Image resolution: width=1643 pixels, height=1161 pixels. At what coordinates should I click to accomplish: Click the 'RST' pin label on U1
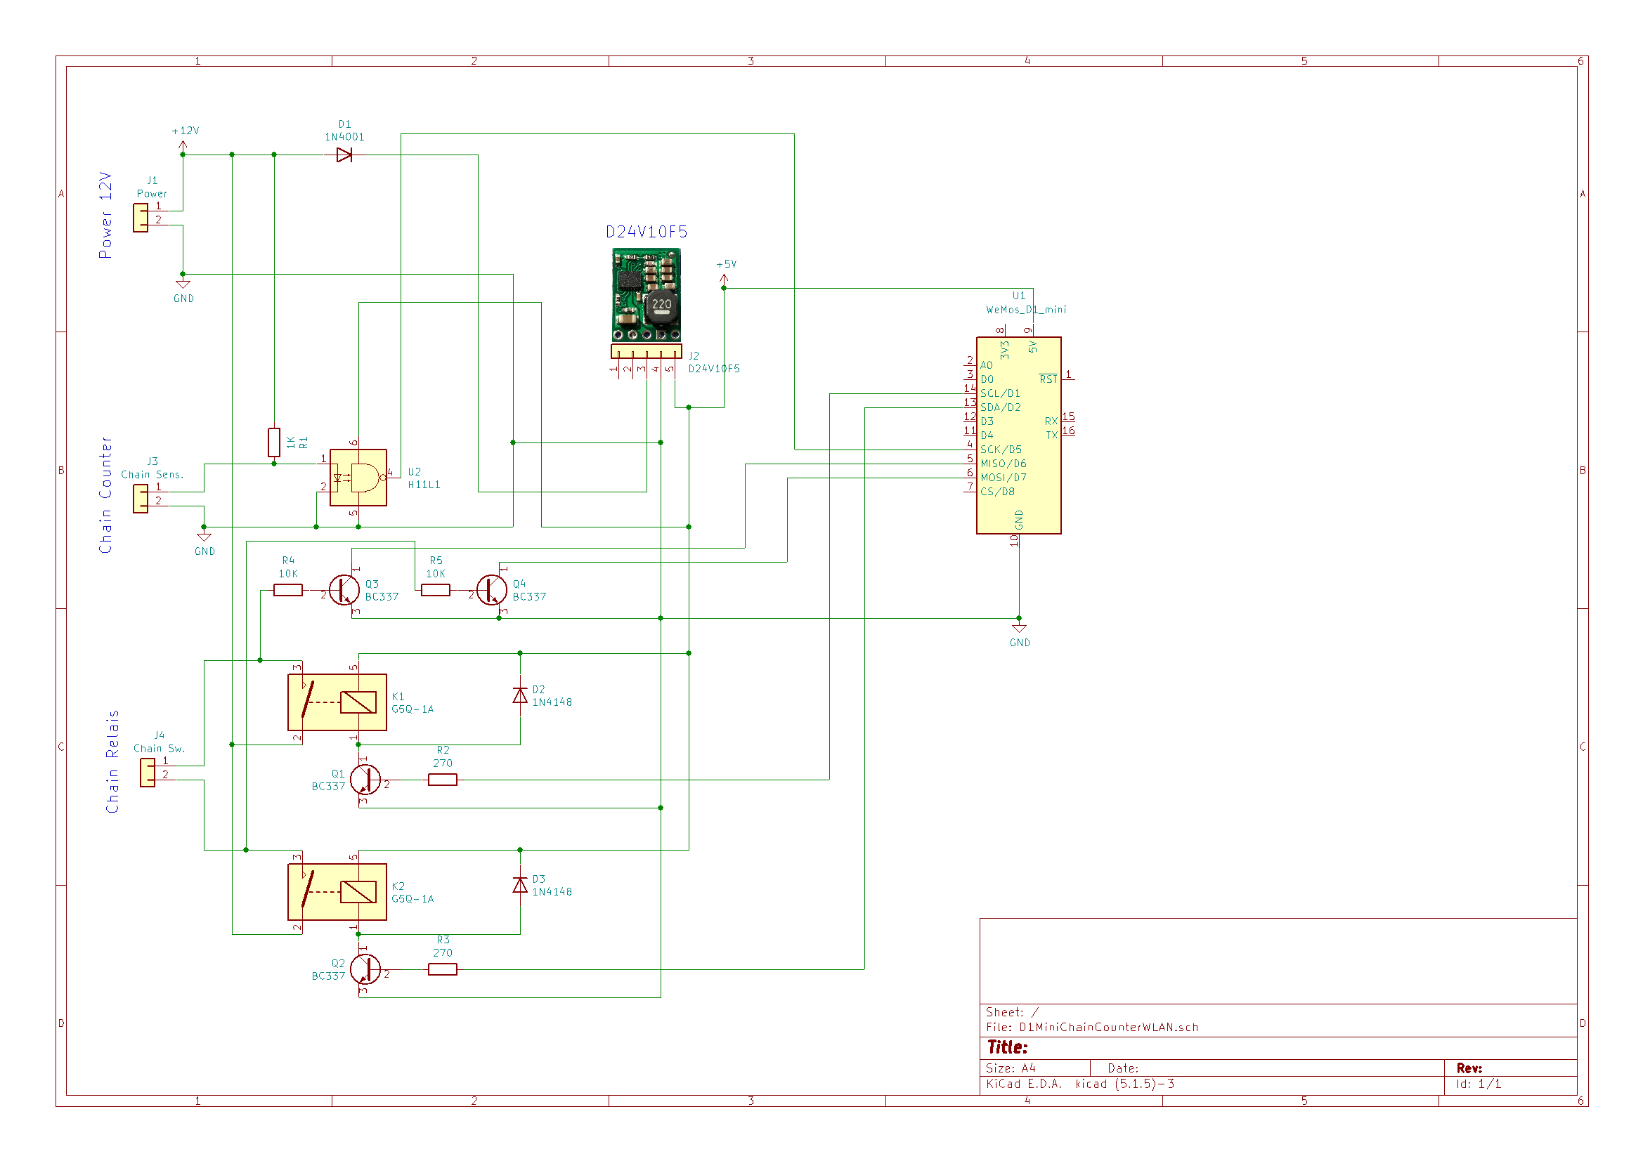(1048, 379)
